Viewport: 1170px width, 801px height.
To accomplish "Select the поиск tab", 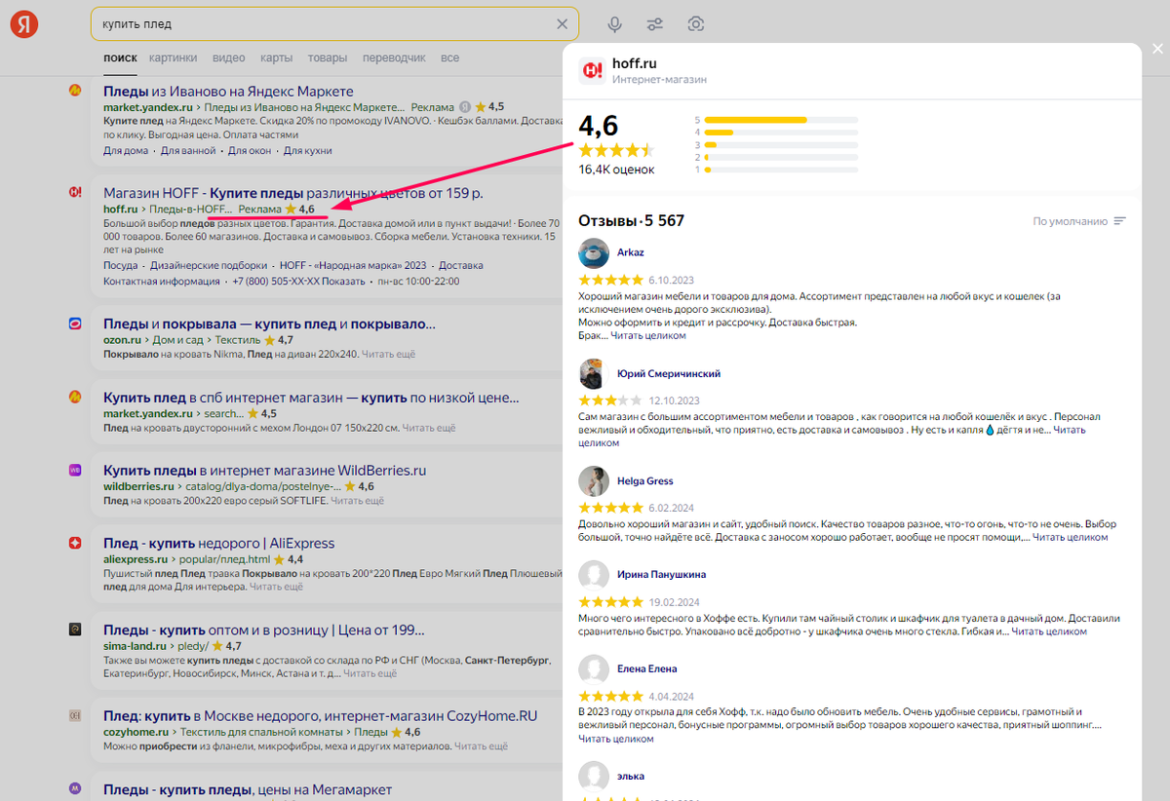I will tap(120, 57).
